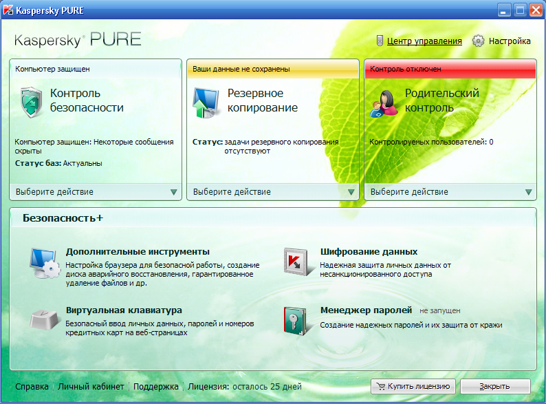Open Шифрование данных
Screen dimensions: 546x404
[369, 252]
